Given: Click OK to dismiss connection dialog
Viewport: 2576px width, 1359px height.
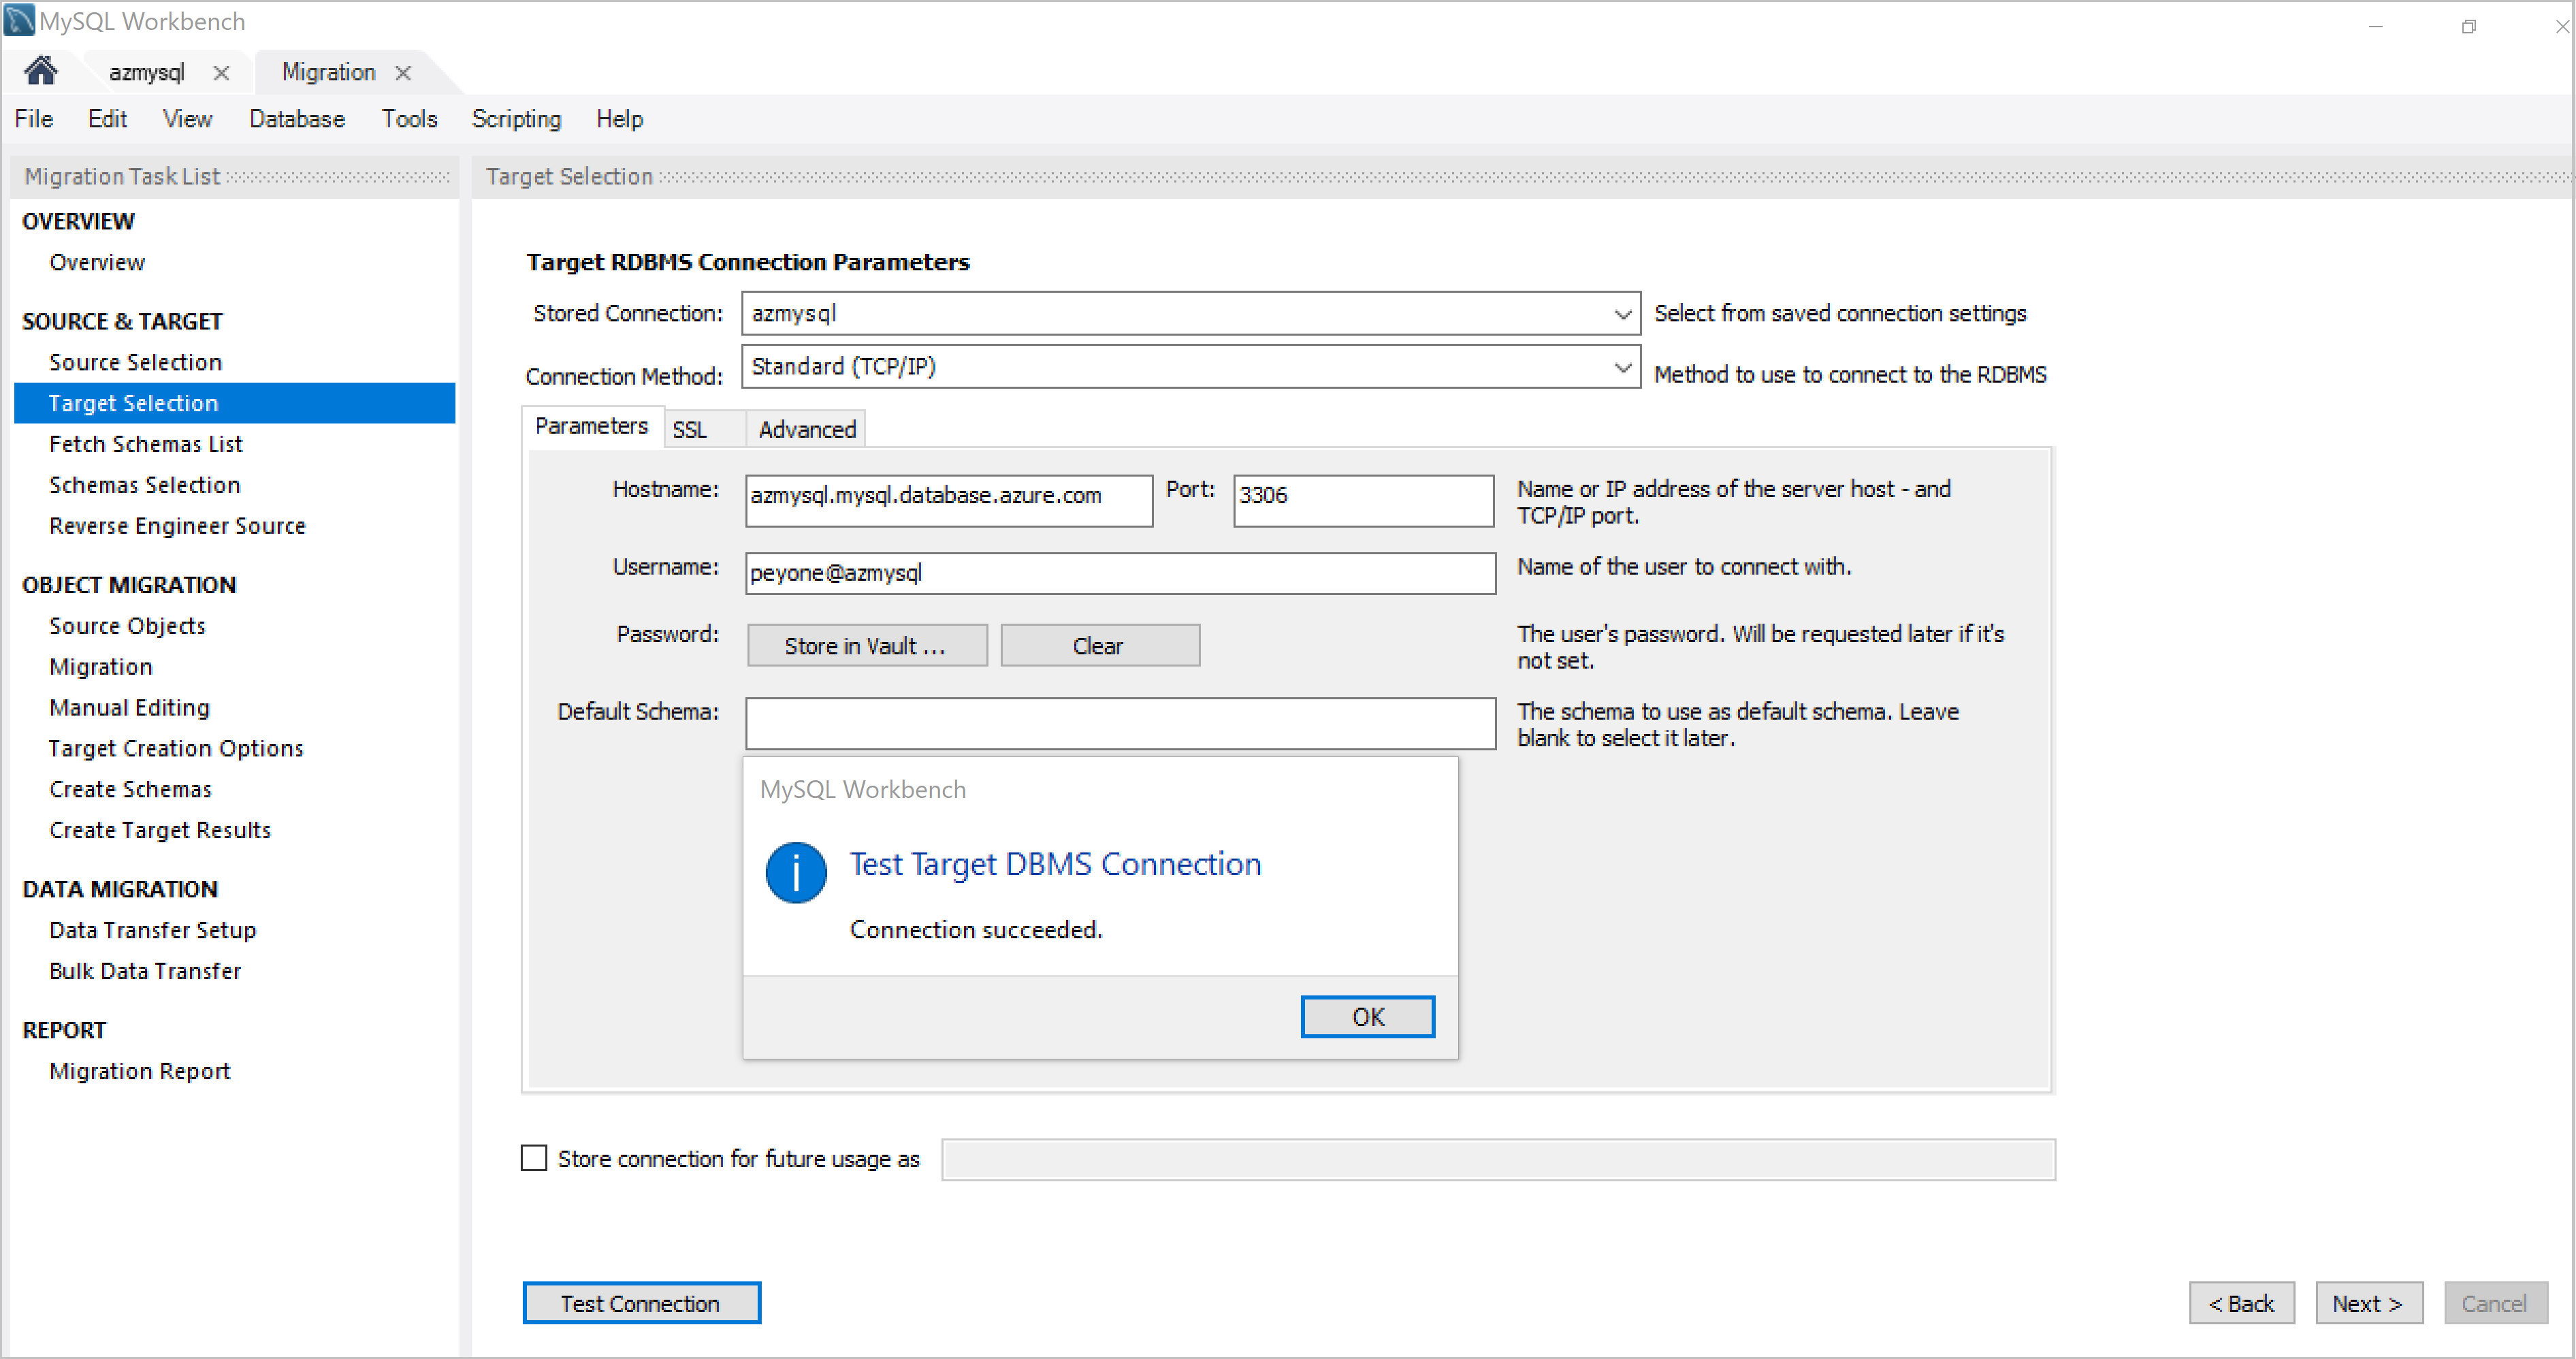Looking at the screenshot, I should coord(1368,1017).
